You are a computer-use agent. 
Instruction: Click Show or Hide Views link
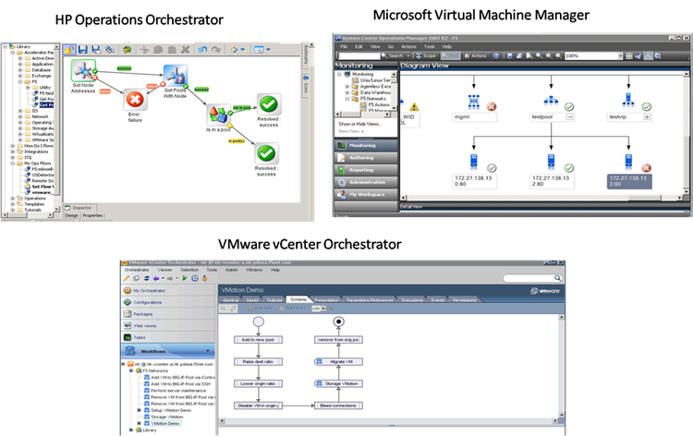[360, 124]
